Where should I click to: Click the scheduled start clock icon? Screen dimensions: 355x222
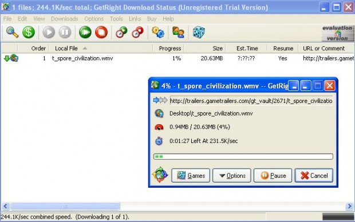(121, 32)
